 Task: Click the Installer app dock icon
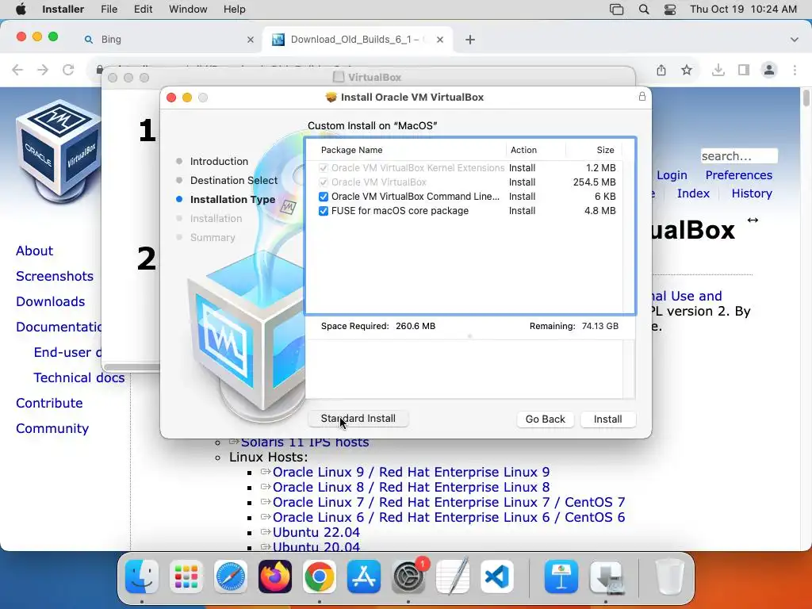[x=606, y=576]
